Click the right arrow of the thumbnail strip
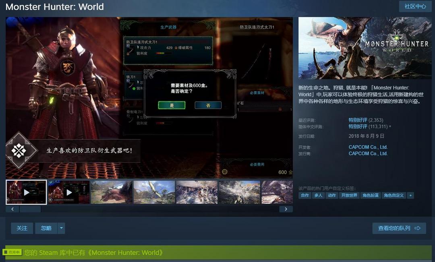 pos(286,209)
